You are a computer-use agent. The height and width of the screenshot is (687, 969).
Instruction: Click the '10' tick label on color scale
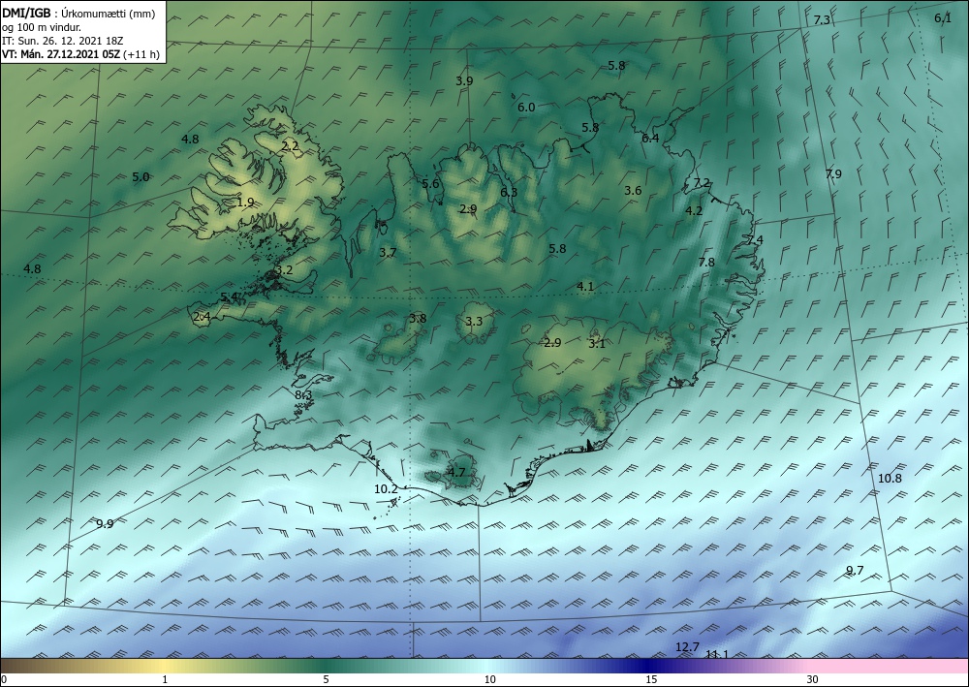(x=490, y=680)
